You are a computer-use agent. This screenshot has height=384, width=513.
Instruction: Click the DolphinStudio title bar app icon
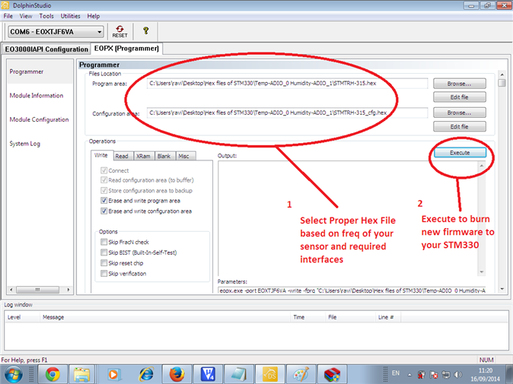[5, 5]
